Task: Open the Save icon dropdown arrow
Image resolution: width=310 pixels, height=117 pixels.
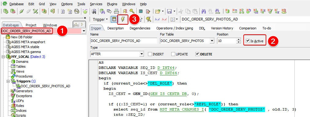Action: tap(174, 11)
